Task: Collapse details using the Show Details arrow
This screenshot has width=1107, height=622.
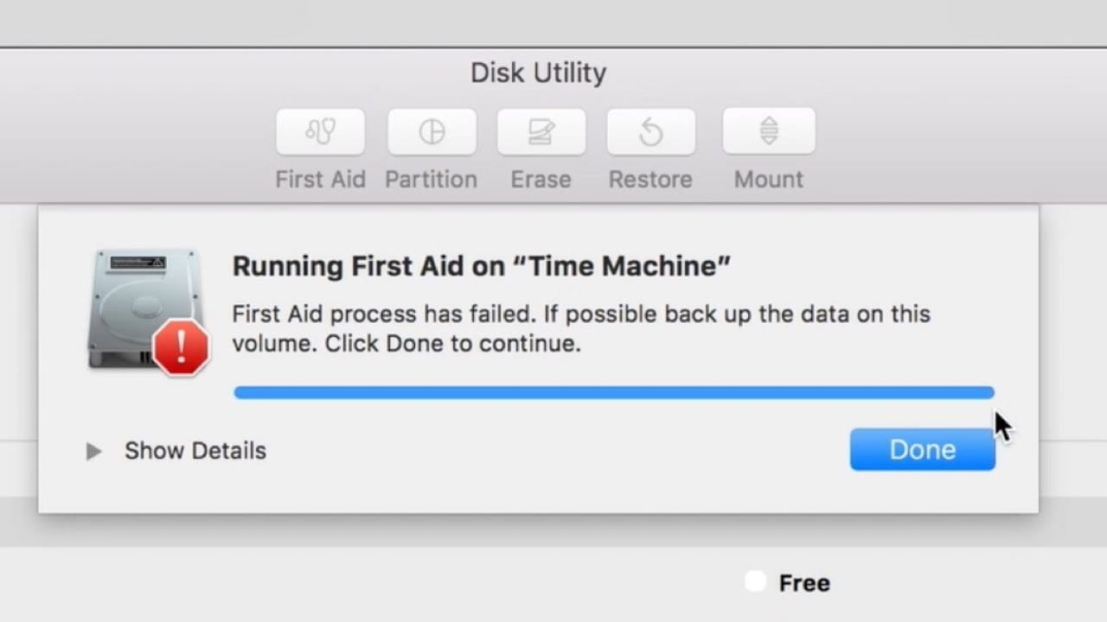Action: pos(93,450)
